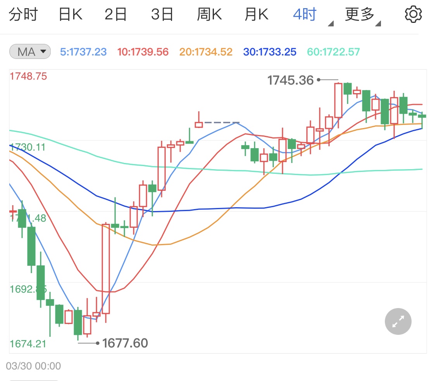Open the 月K monthly chart tab
This screenshot has width=436, height=381.
click(256, 14)
